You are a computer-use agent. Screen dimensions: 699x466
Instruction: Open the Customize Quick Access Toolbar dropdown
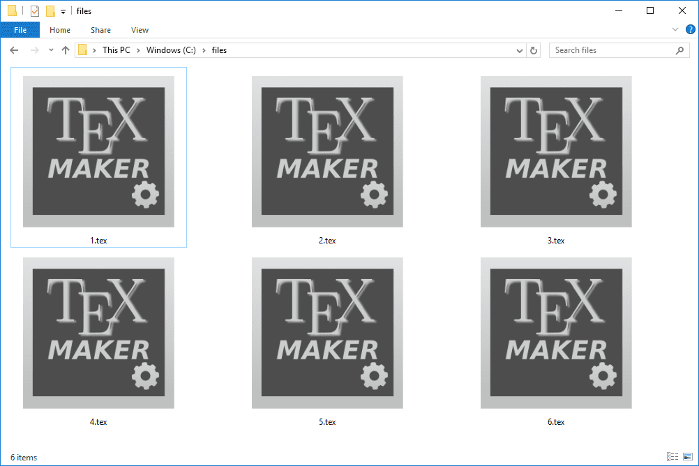click(x=63, y=12)
